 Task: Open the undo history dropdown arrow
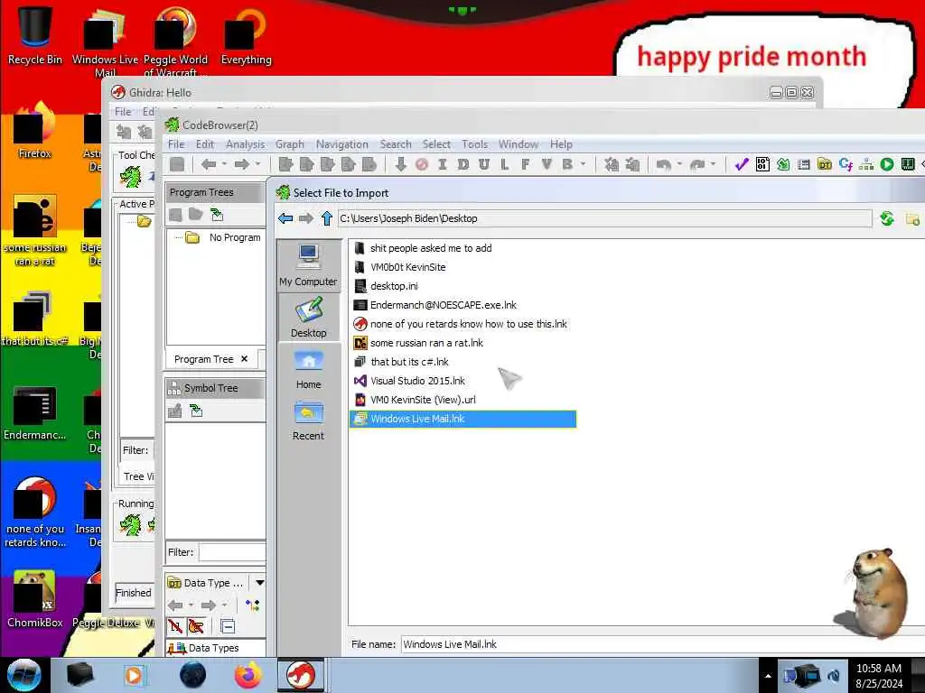(x=679, y=164)
